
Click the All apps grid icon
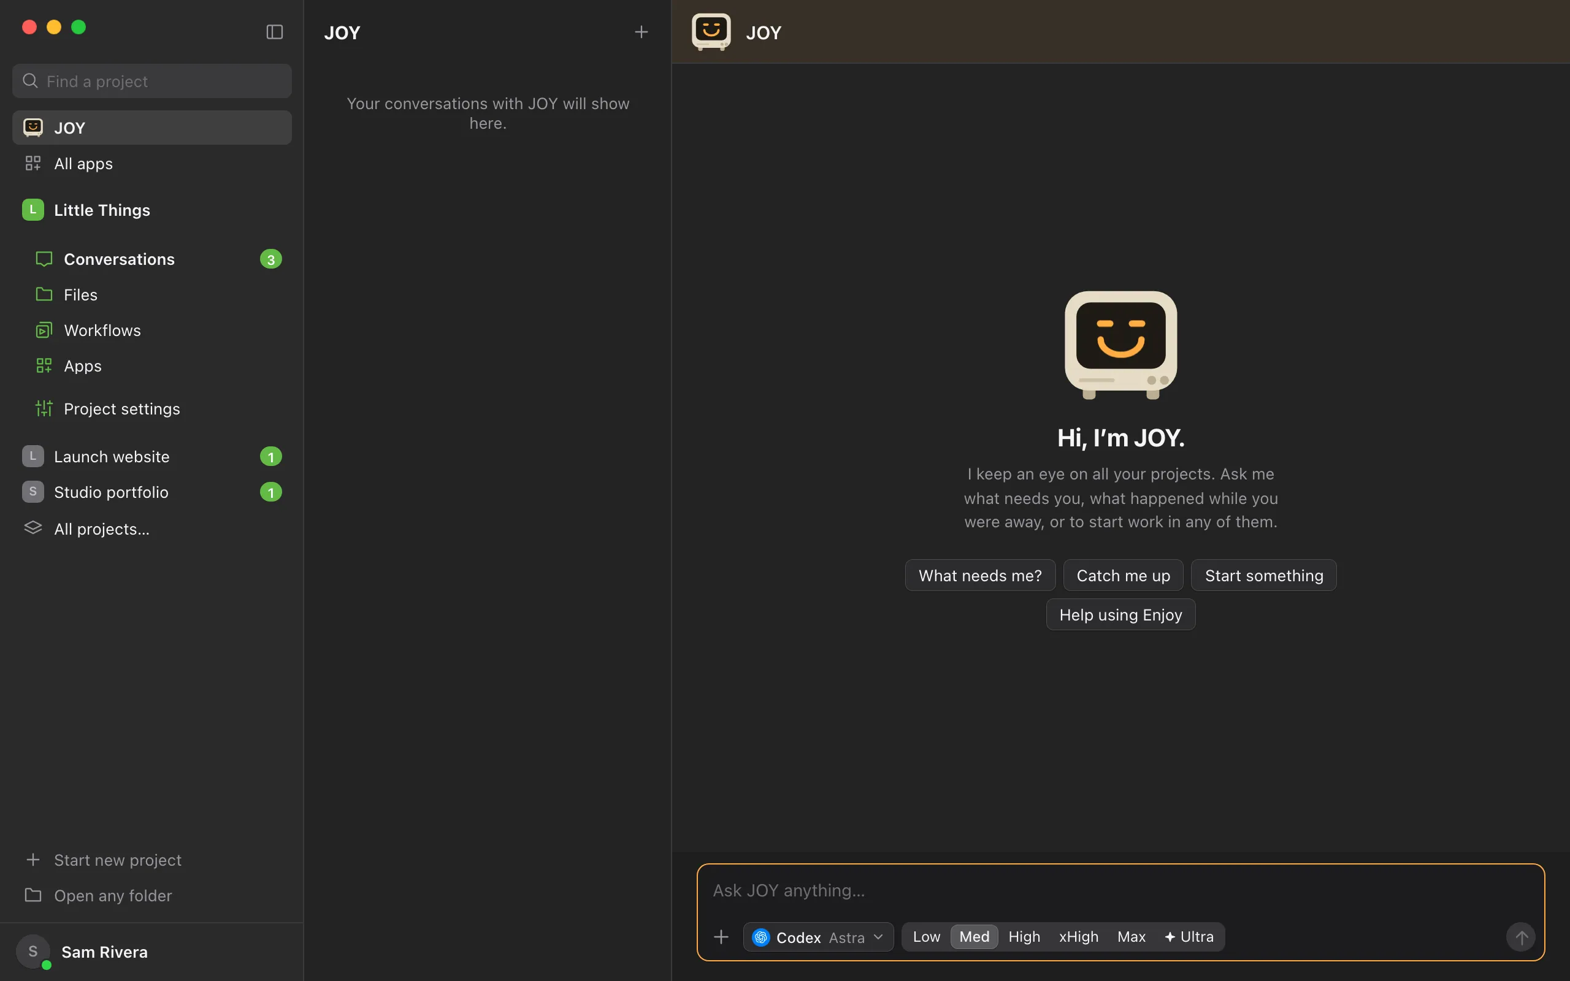pos(33,164)
